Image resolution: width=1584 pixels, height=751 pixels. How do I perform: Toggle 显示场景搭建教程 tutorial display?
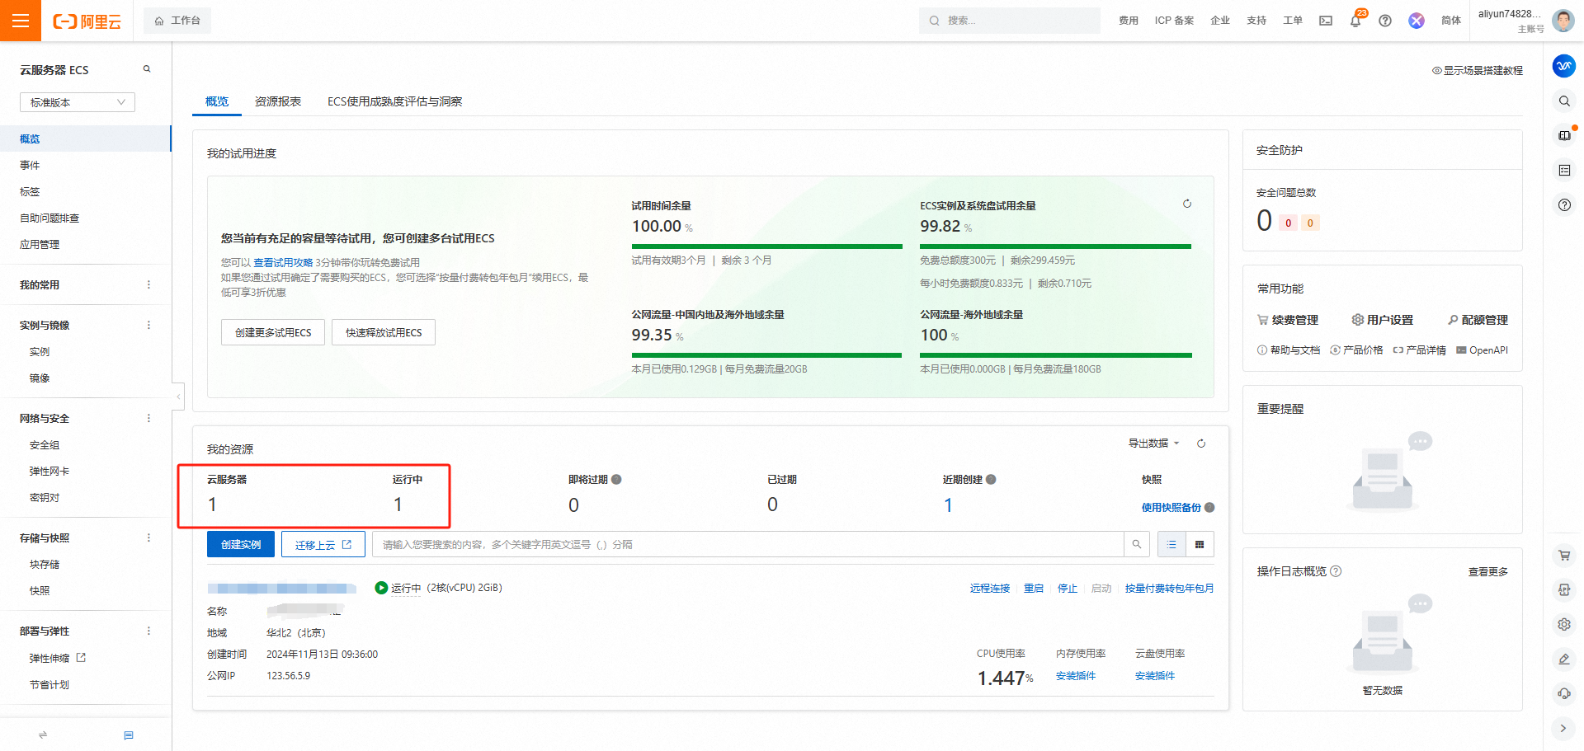tap(1478, 70)
